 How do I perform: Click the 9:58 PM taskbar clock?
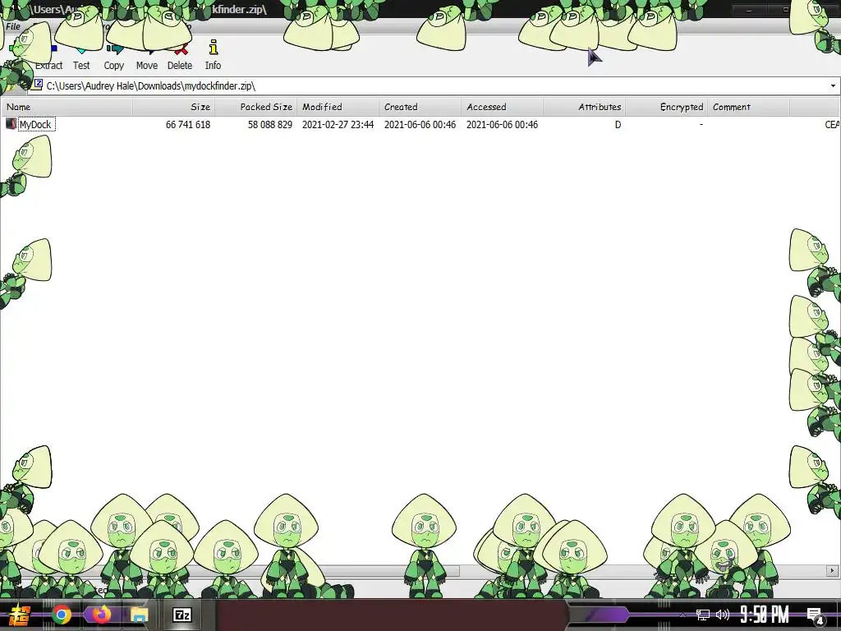[x=764, y=615]
